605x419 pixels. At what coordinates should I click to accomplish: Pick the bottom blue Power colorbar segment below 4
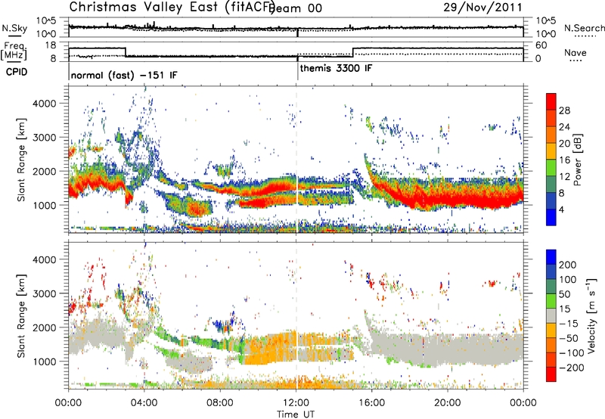551,217
